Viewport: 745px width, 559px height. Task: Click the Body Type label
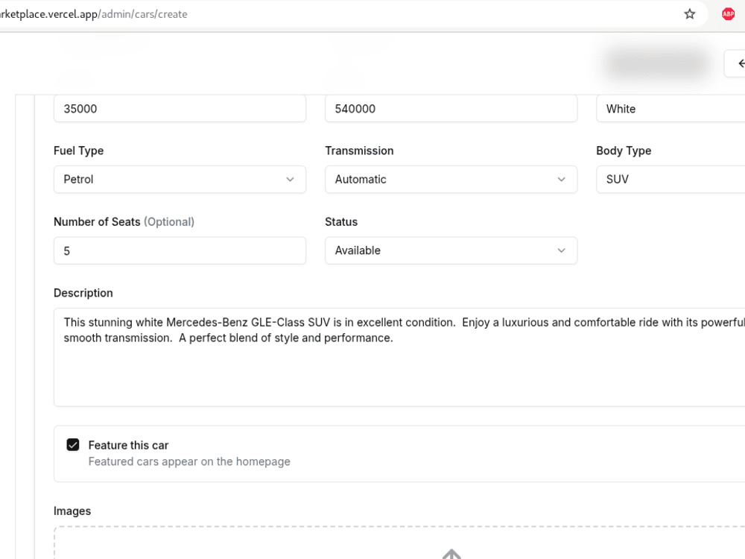[x=624, y=151]
